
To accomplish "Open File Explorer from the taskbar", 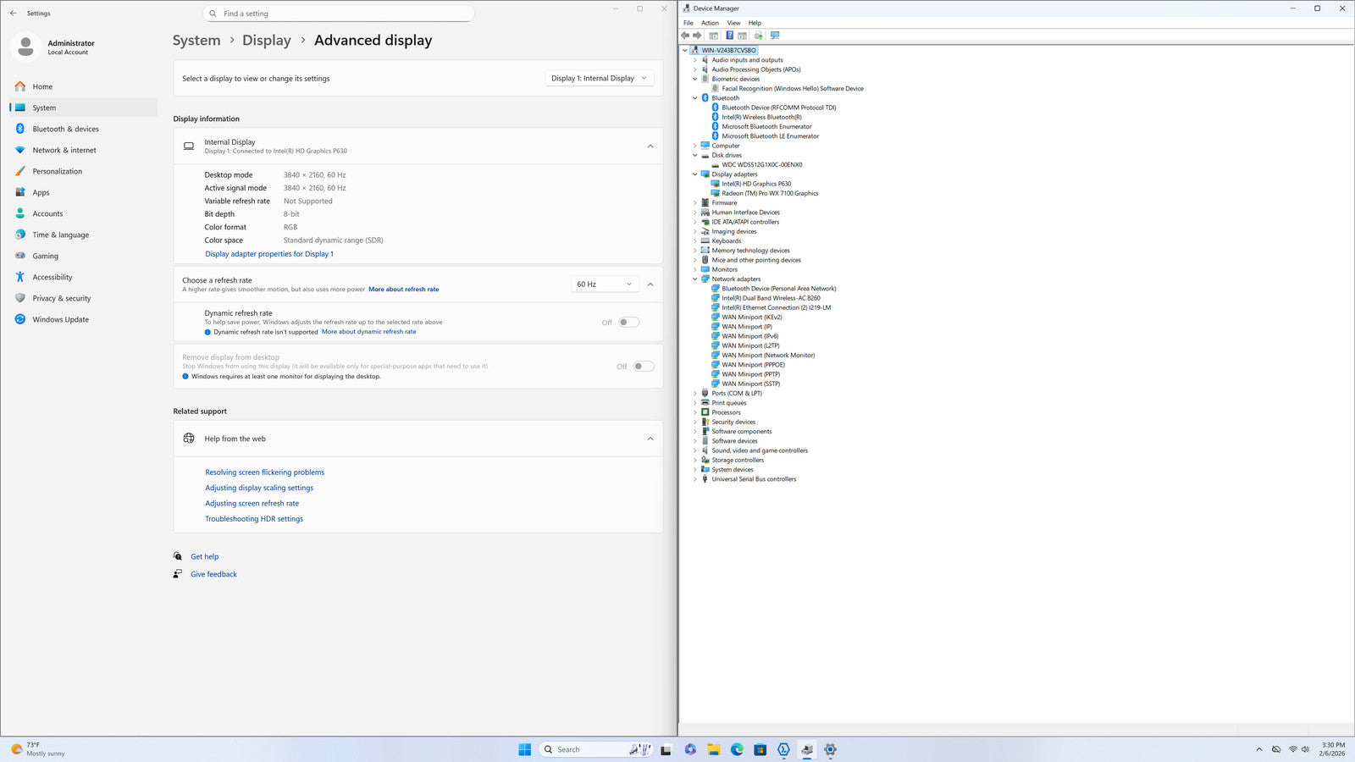I will (714, 749).
